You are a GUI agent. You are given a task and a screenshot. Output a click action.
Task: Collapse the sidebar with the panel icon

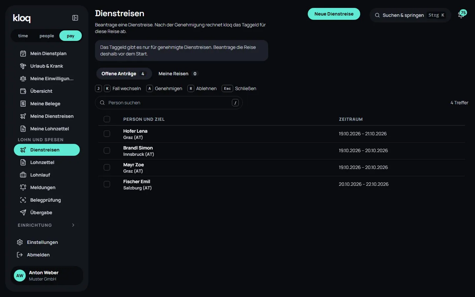75,18
